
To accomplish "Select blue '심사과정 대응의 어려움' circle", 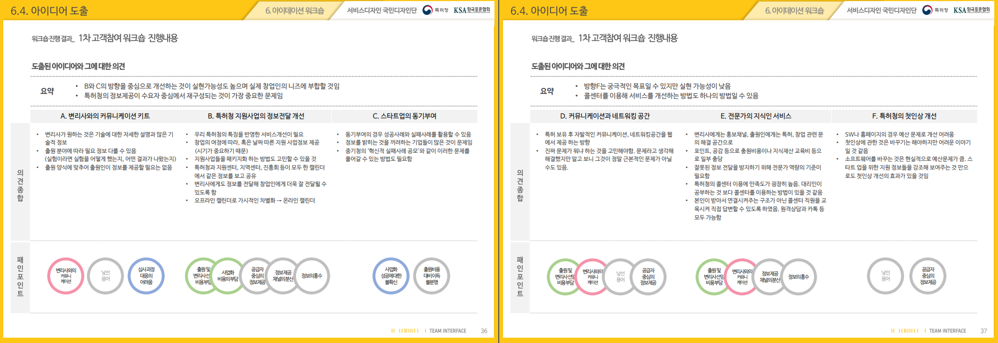I will pos(146,276).
